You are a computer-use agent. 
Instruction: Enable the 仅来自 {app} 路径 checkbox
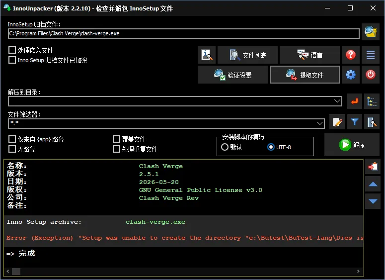[12, 139]
